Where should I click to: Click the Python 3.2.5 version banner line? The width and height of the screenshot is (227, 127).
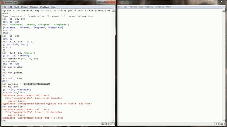[56, 11]
